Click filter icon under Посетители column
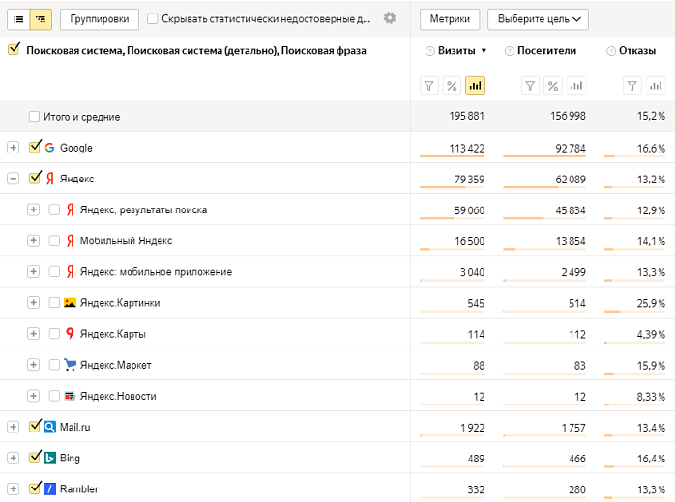This screenshot has height=502, width=675. (x=530, y=86)
